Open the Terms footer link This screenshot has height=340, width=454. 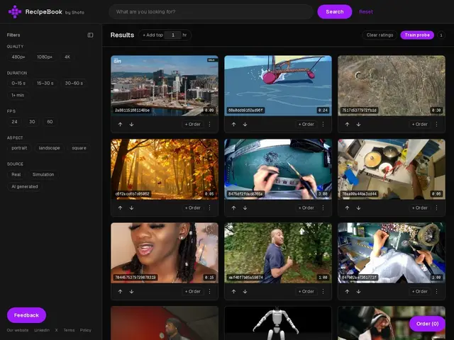(x=69, y=330)
